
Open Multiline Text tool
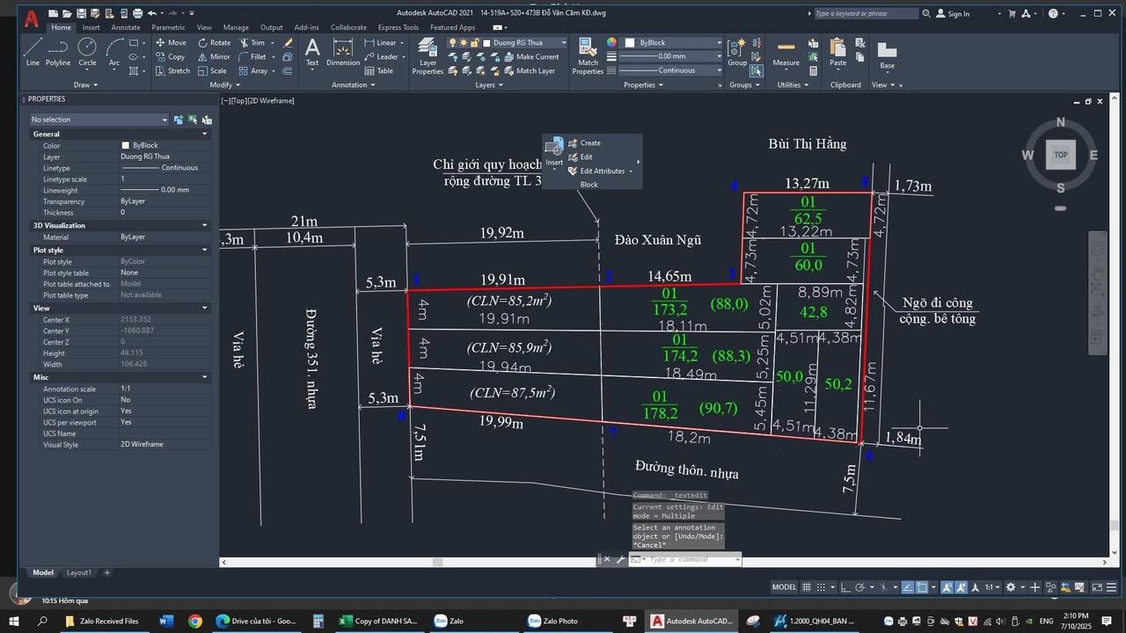(312, 53)
